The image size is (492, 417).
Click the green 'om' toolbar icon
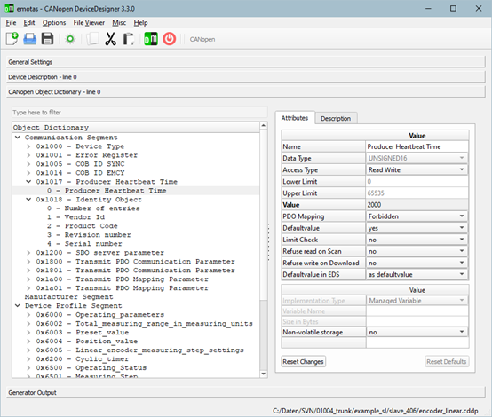pos(151,39)
